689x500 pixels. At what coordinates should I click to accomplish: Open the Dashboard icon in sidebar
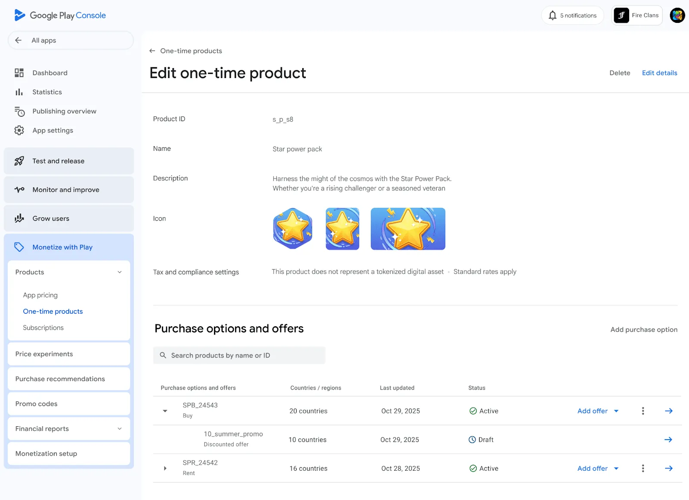(x=19, y=73)
